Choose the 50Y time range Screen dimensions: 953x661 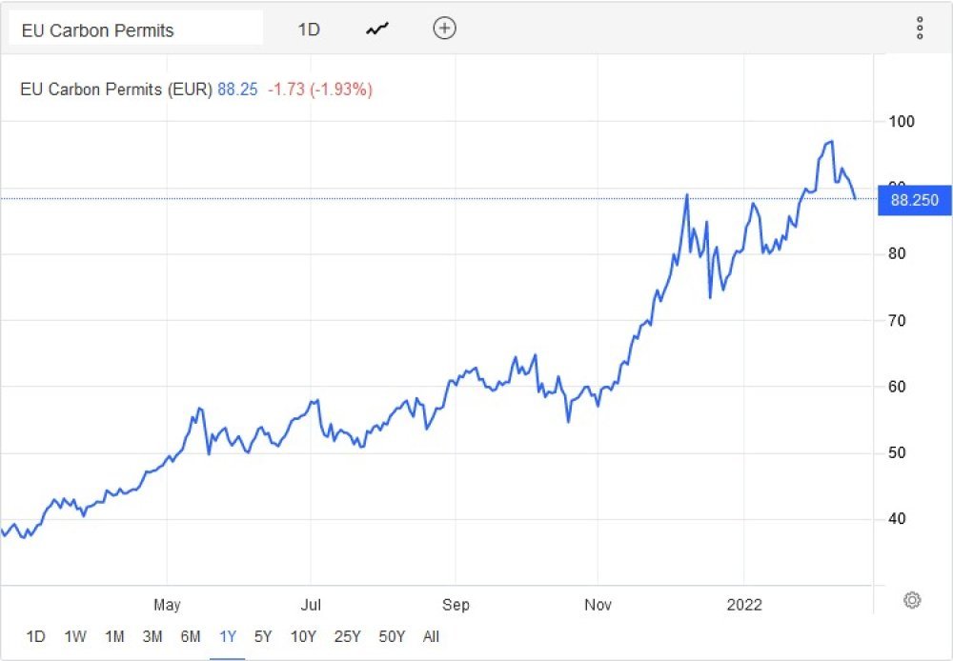(392, 636)
